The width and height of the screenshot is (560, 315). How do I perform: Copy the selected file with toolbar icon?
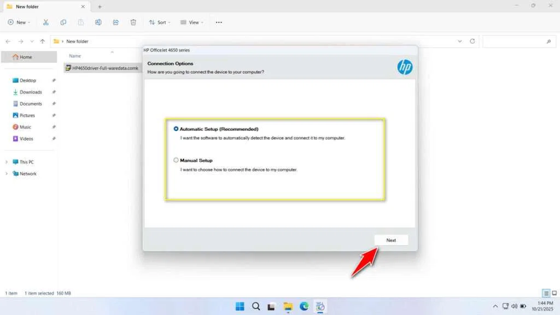click(63, 22)
